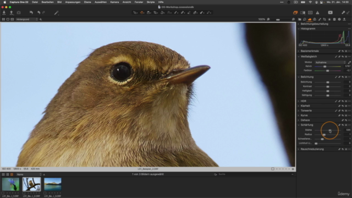Viewport: 352px width, 198px height.
Task: Open the Datei menu
Action: [x=35, y=2]
